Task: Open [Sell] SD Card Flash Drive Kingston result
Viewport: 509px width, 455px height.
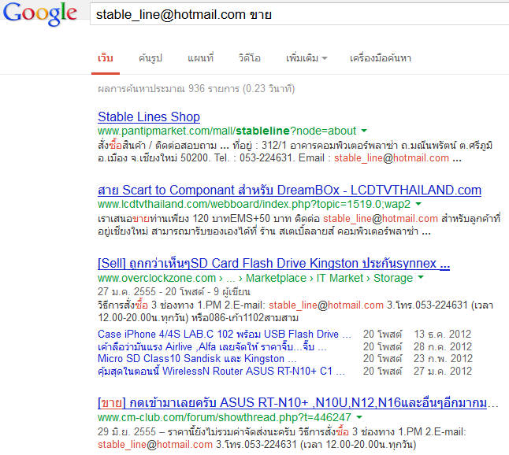Action: click(x=273, y=264)
